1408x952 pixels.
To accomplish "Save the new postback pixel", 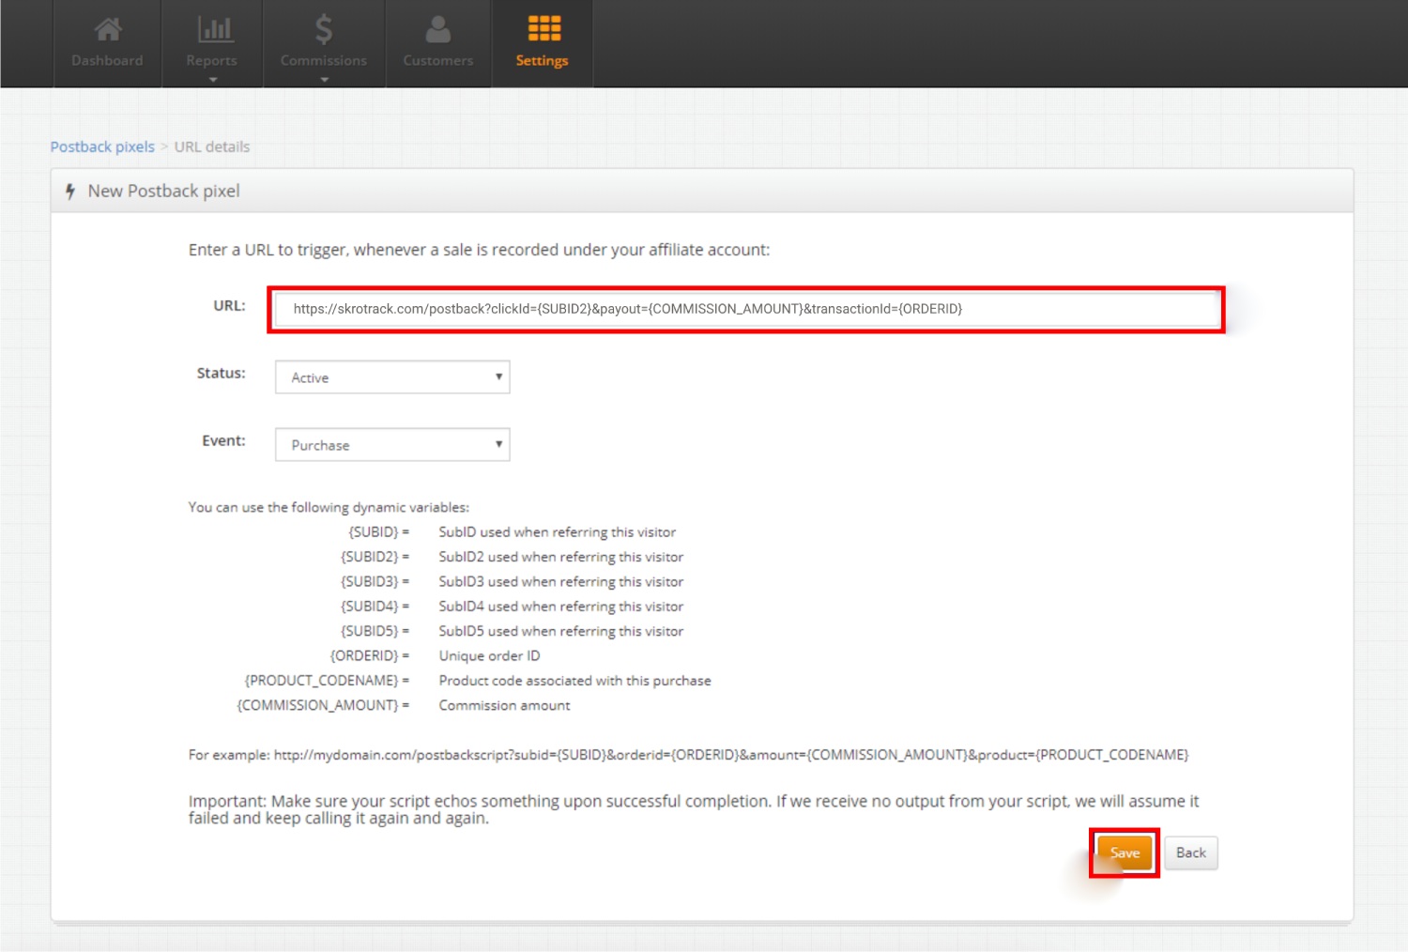I will pyautogui.click(x=1125, y=852).
